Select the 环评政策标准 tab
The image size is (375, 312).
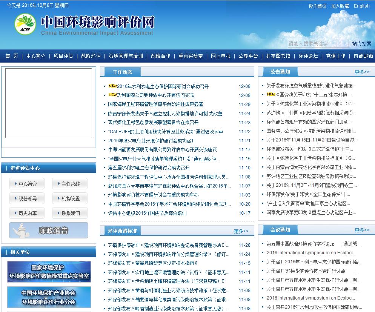(123, 231)
